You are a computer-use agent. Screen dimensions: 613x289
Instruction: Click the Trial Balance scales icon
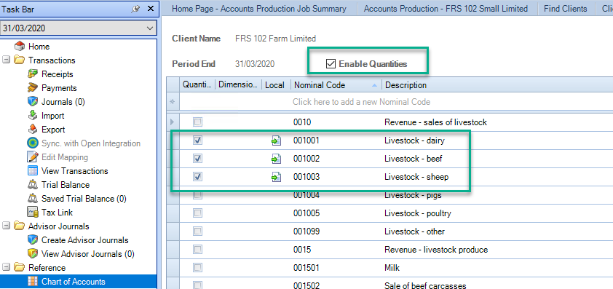33,185
